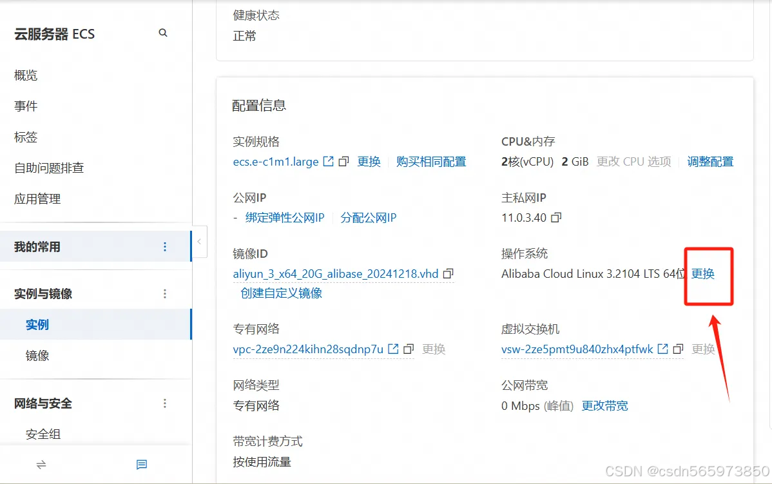This screenshot has width=772, height=484.
Task: Click the 专有网络 value under 网络类型
Action: pos(256,406)
